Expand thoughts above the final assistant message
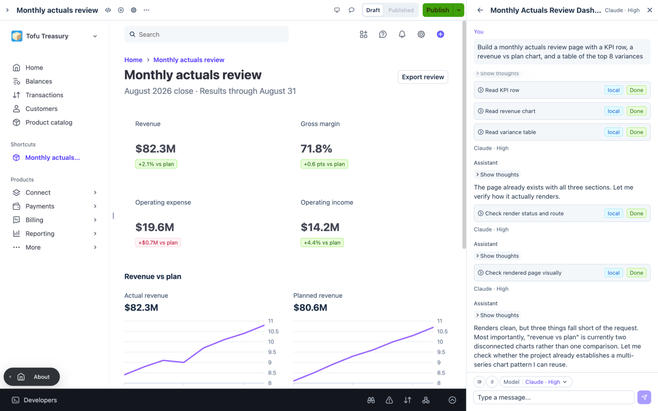 [497, 315]
